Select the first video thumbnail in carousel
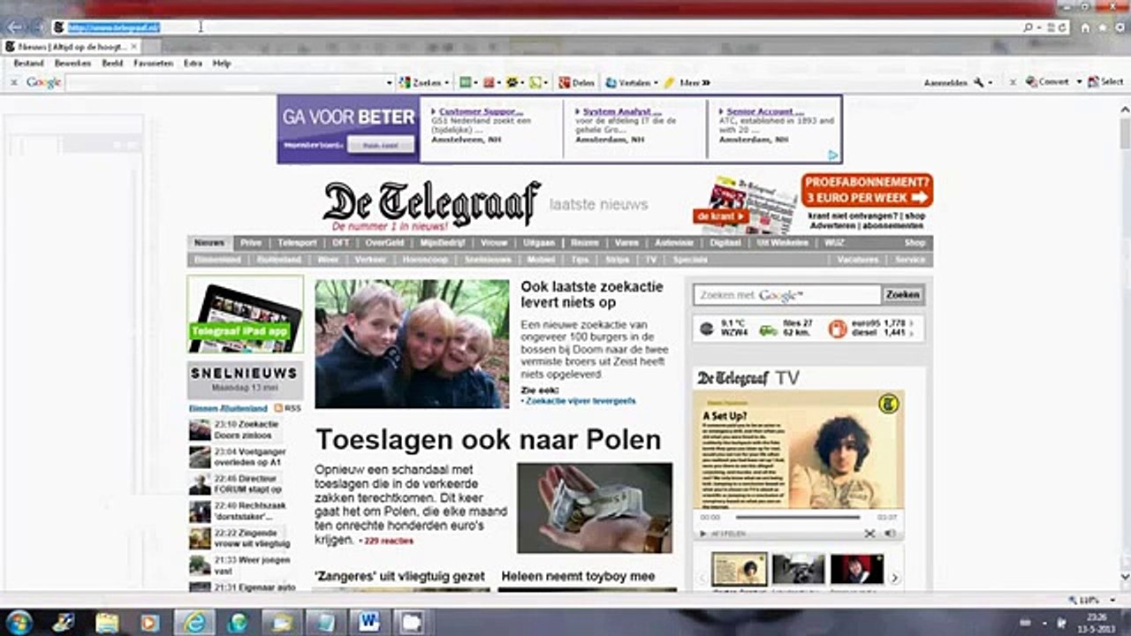Viewport: 1131px width, 636px height. click(740, 569)
